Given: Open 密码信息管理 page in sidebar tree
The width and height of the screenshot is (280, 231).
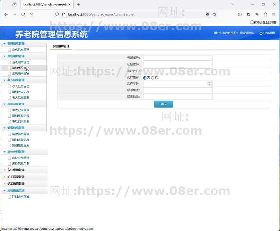Looking at the screenshot, I should coord(21,50).
